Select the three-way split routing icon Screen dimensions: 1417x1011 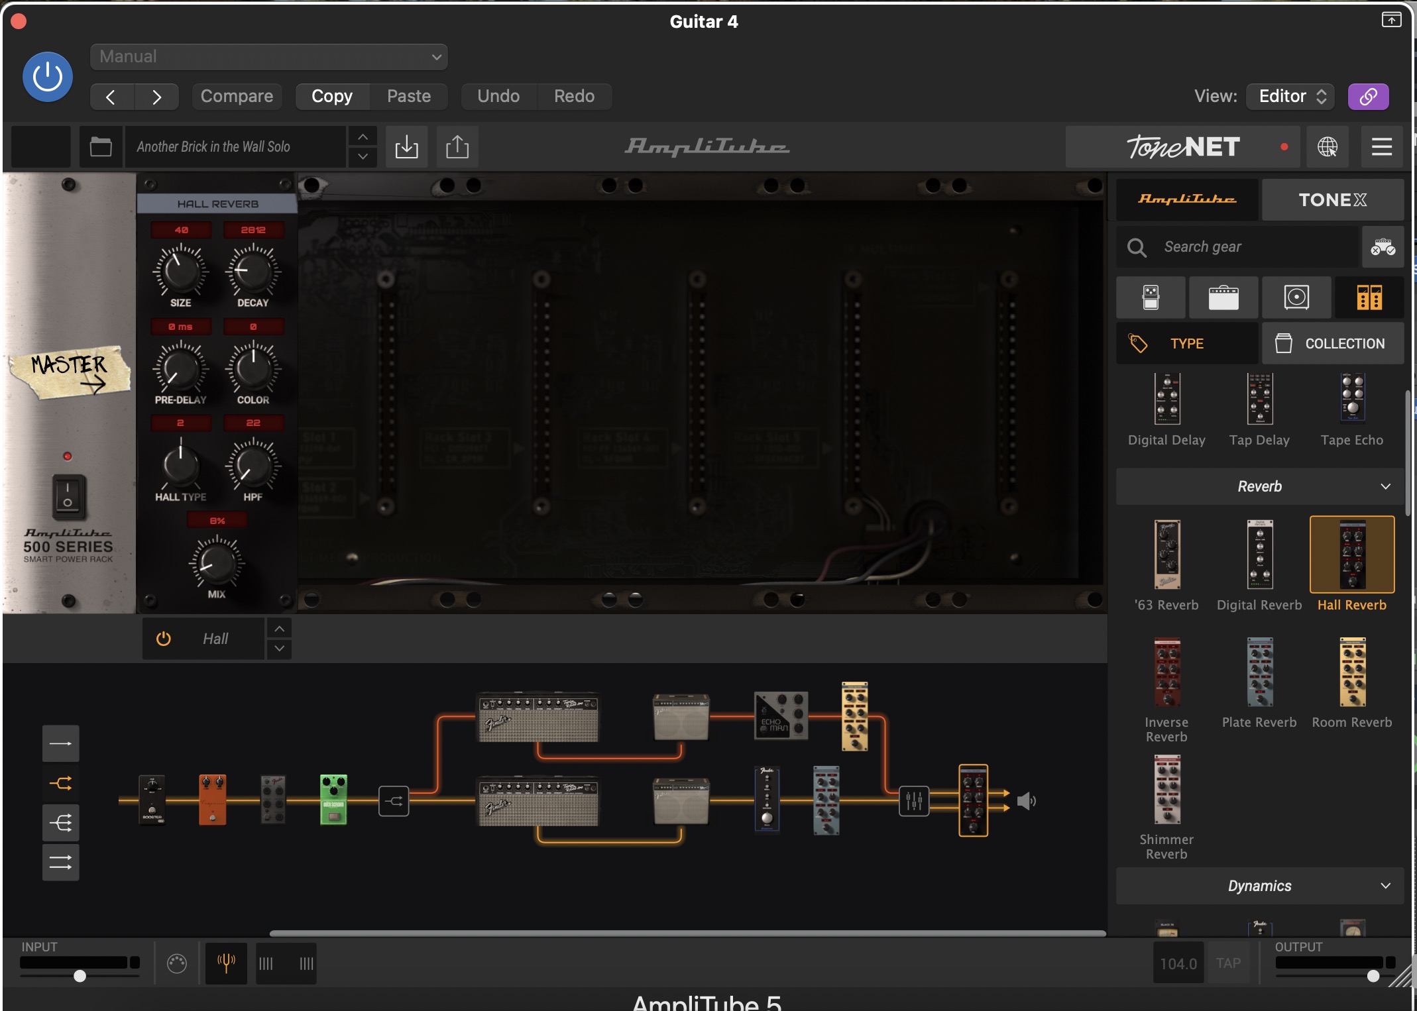tap(61, 823)
